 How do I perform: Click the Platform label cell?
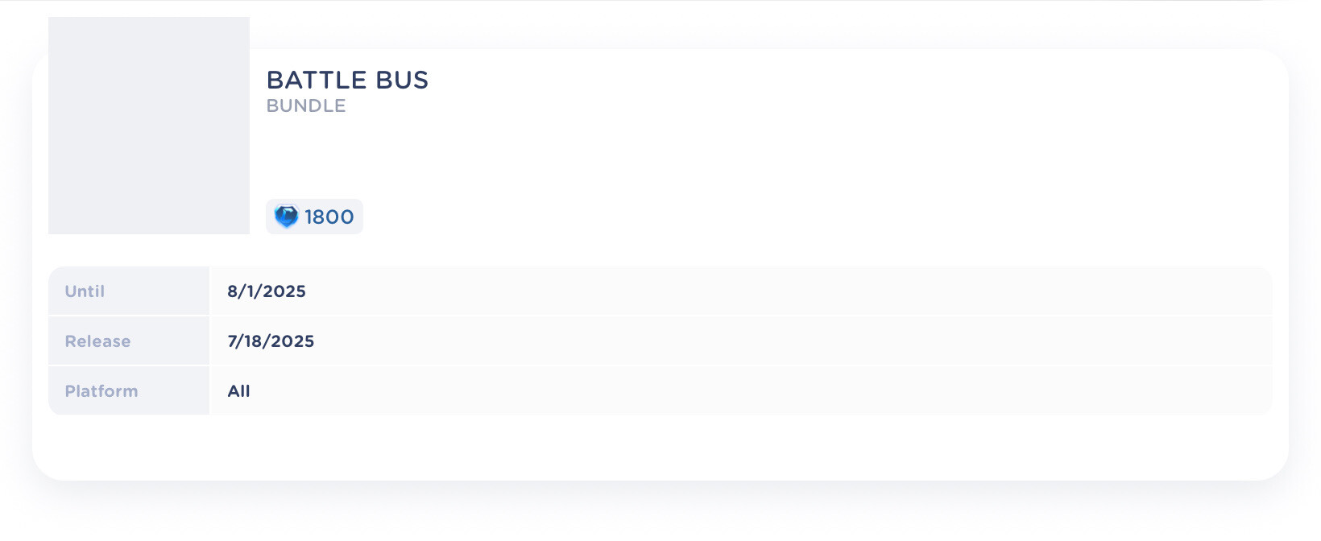click(101, 390)
